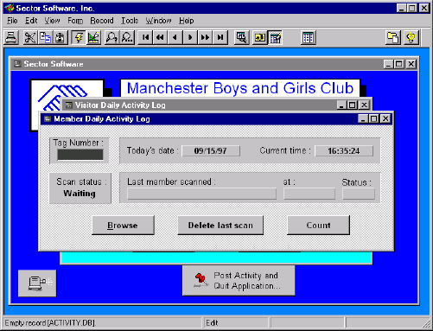Click the Delete last scan button
433x331 pixels.
220,226
